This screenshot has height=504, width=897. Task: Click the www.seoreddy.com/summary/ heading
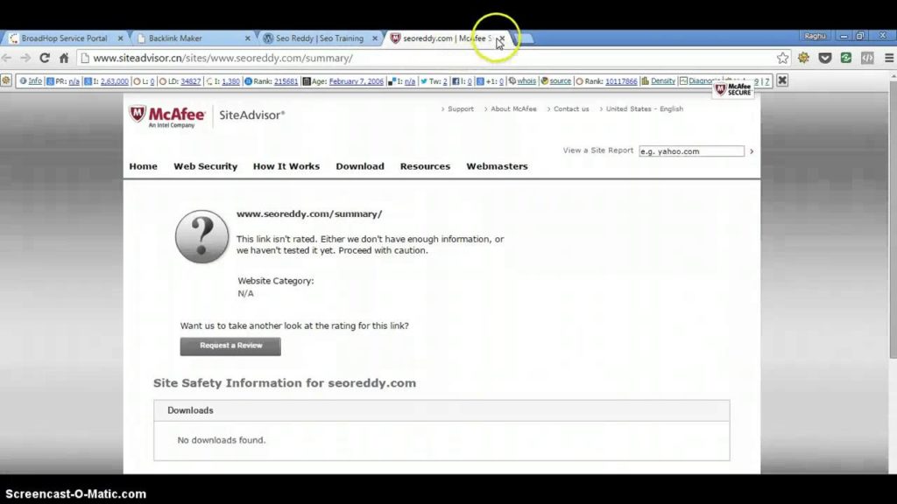[309, 213]
